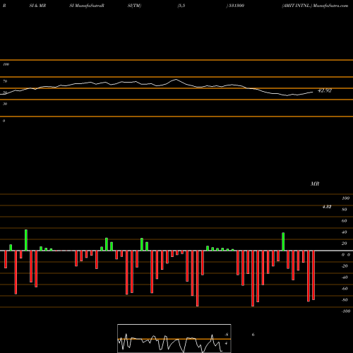The image size is (353, 353).
Task: Click the MR axis 40 label
Action: pos(345,232)
